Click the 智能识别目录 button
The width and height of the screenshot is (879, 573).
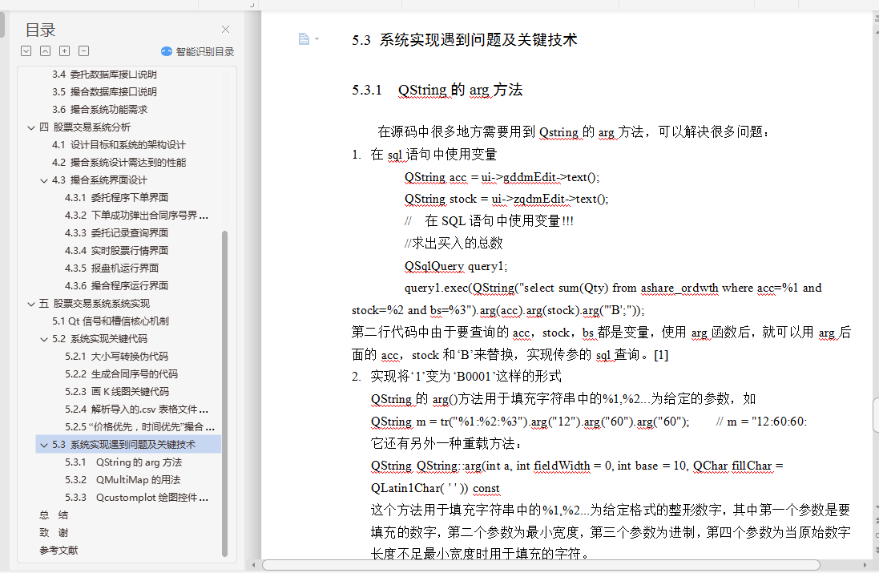pyautogui.click(x=197, y=51)
